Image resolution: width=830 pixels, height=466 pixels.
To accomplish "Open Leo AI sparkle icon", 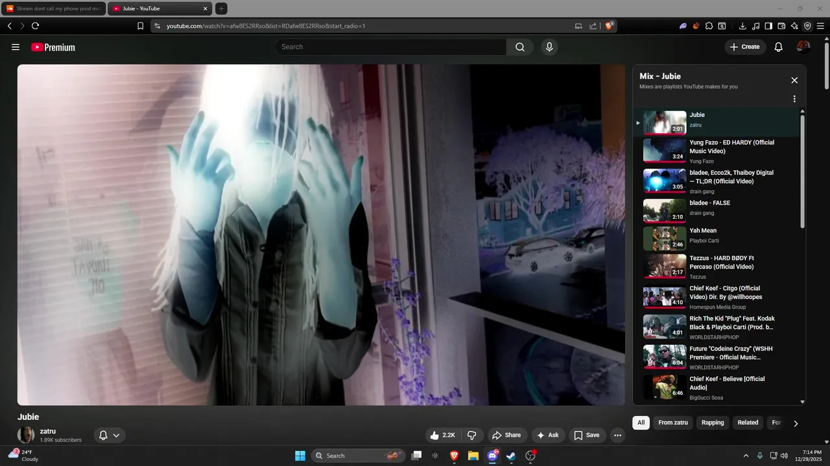I will click(794, 26).
